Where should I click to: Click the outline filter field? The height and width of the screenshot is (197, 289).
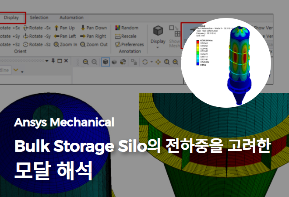[5, 70]
